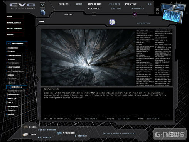The image size is (189, 142).
Task: Open Datenbank in the Generell menu
Action: [13, 106]
